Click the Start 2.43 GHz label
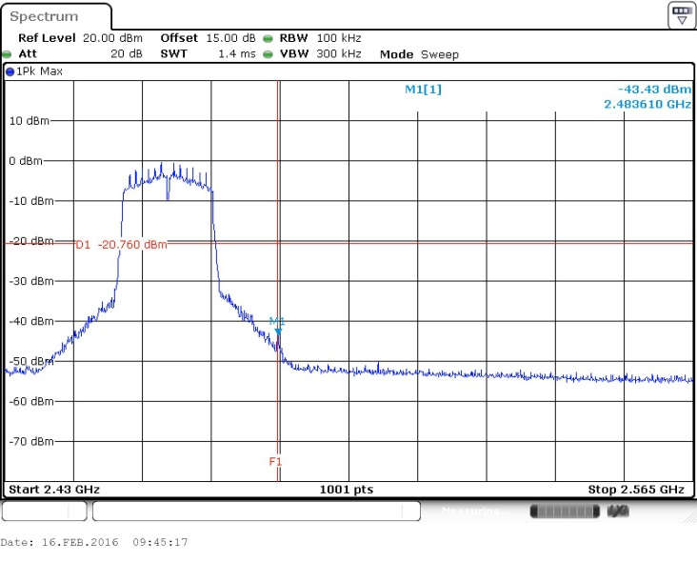The image size is (697, 563). click(x=54, y=490)
